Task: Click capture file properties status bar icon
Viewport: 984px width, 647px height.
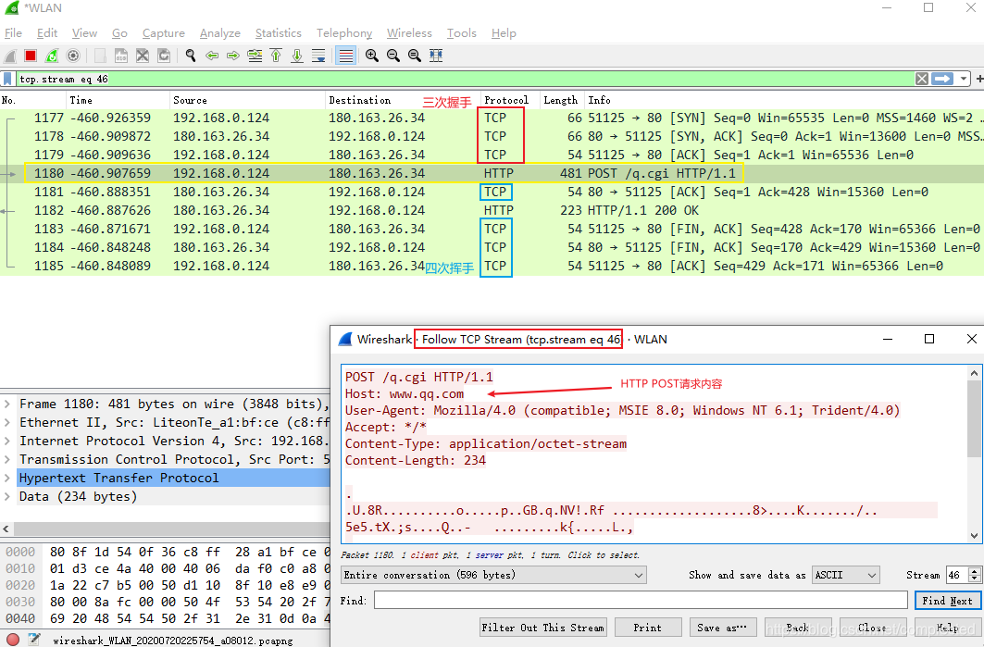Action: [x=34, y=641]
